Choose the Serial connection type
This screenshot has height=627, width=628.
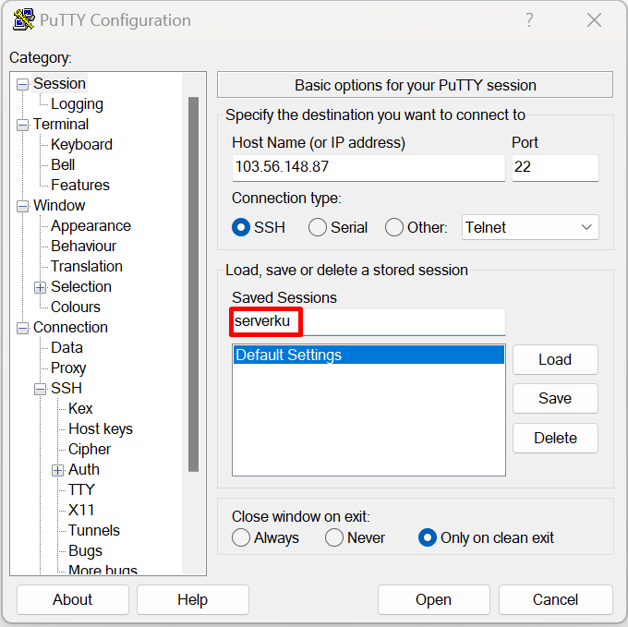[x=318, y=227]
